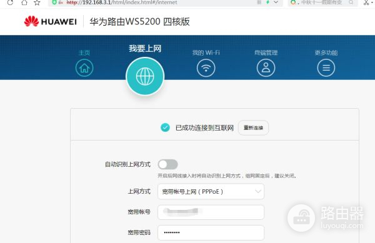Open the 我的 Wi-Fi icon
The height and width of the screenshot is (243, 375).
[x=206, y=68]
